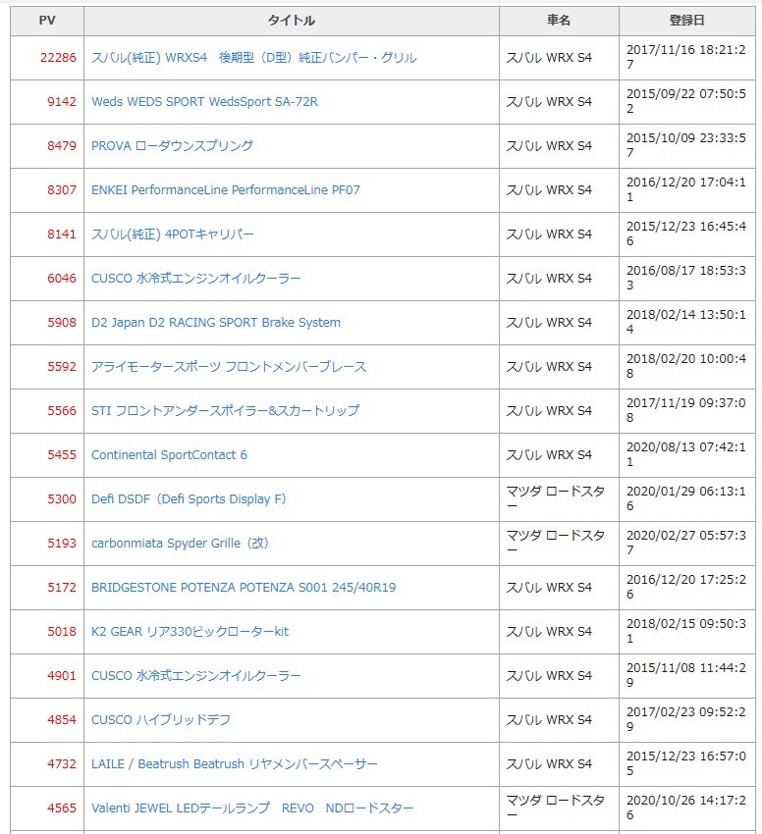Open the Weds WEDS SPORT WedsSport SA-72R link

click(x=204, y=102)
